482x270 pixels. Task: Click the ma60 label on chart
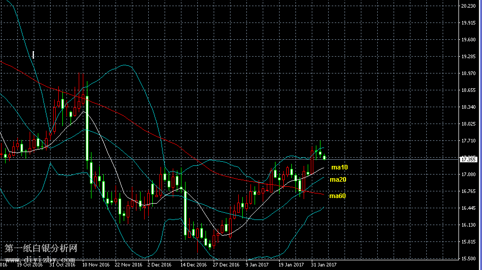pos(337,196)
